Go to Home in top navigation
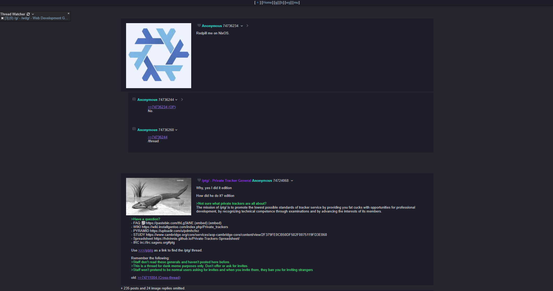Image resolution: width=553 pixels, height=291 pixels. click(267, 3)
